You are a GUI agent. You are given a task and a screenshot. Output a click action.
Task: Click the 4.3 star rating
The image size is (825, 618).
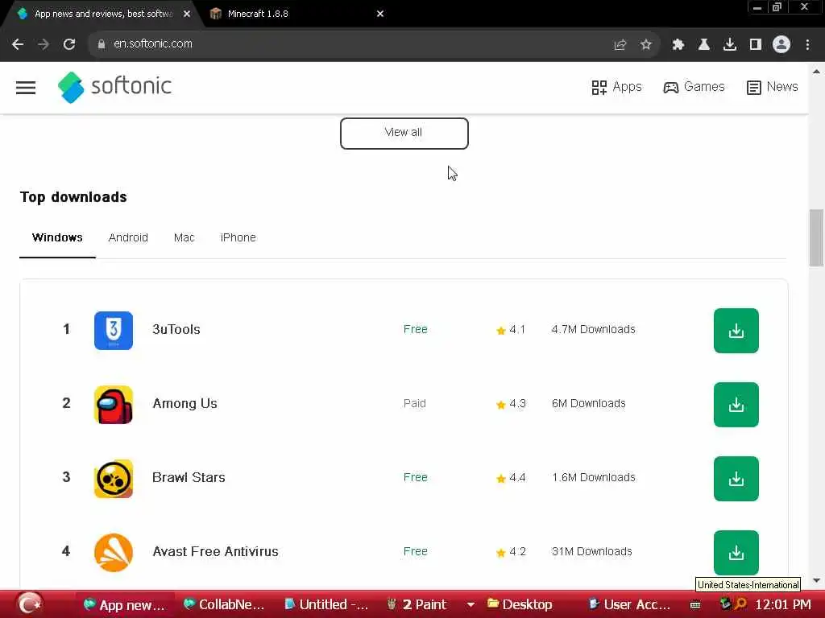tap(510, 404)
